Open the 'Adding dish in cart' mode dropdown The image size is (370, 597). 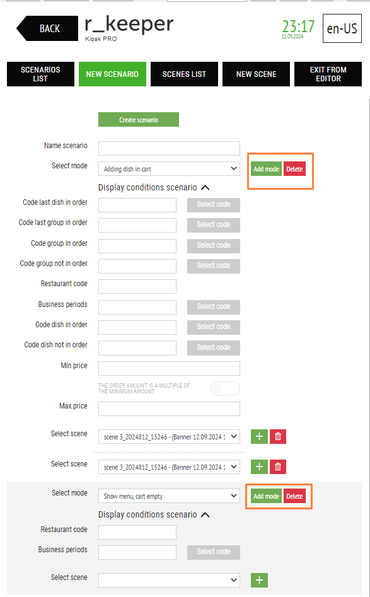[x=169, y=169]
